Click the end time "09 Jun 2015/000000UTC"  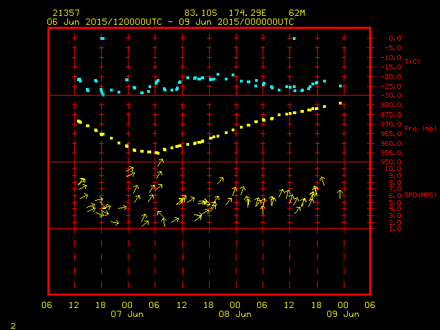pyautogui.click(x=236, y=22)
